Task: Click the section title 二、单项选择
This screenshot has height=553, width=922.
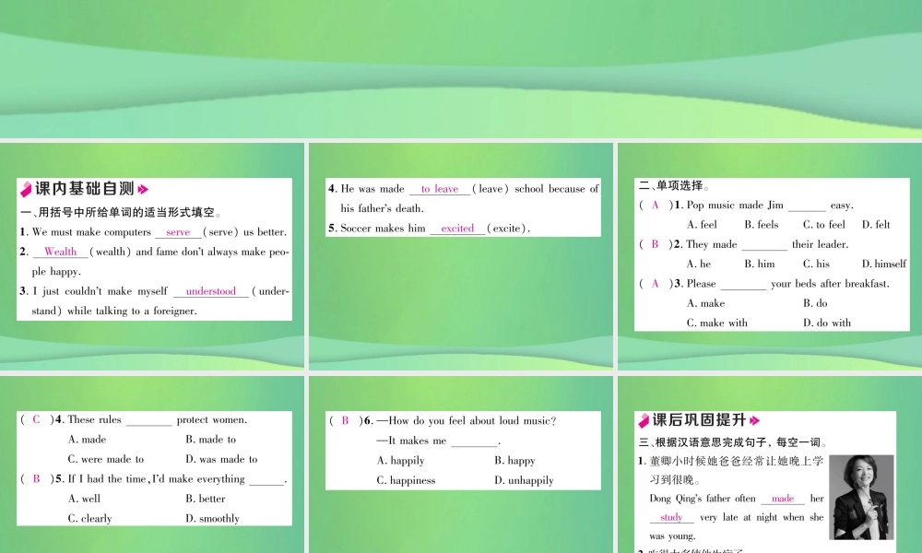Action: click(674, 185)
